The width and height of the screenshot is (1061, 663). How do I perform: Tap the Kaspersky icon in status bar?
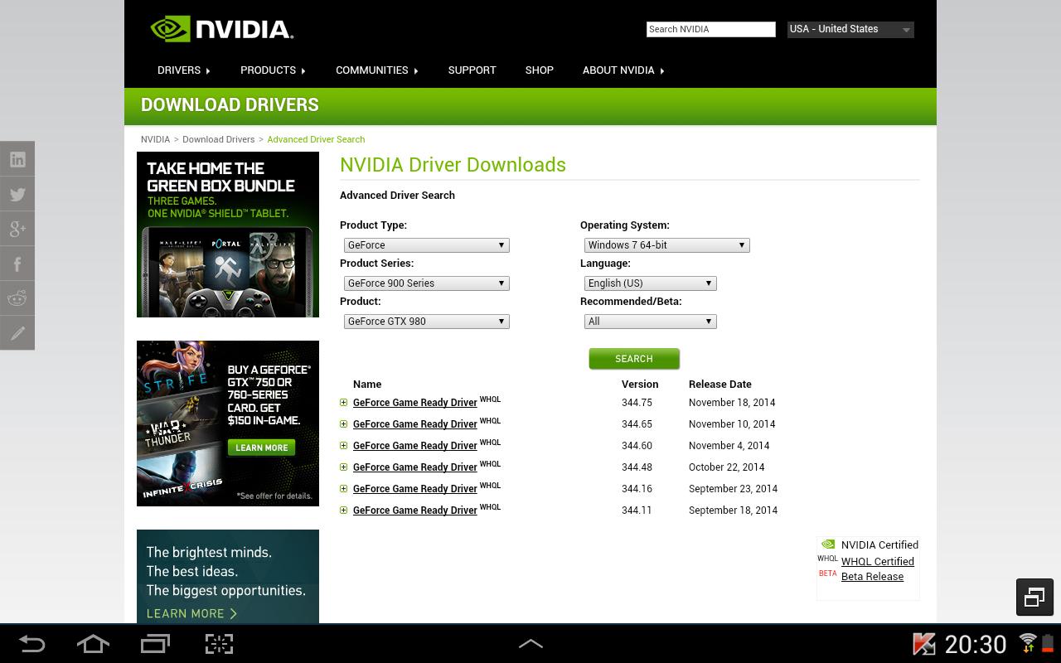(x=924, y=644)
